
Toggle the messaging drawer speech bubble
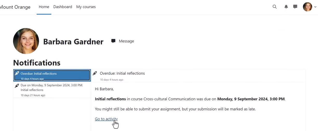295,7
